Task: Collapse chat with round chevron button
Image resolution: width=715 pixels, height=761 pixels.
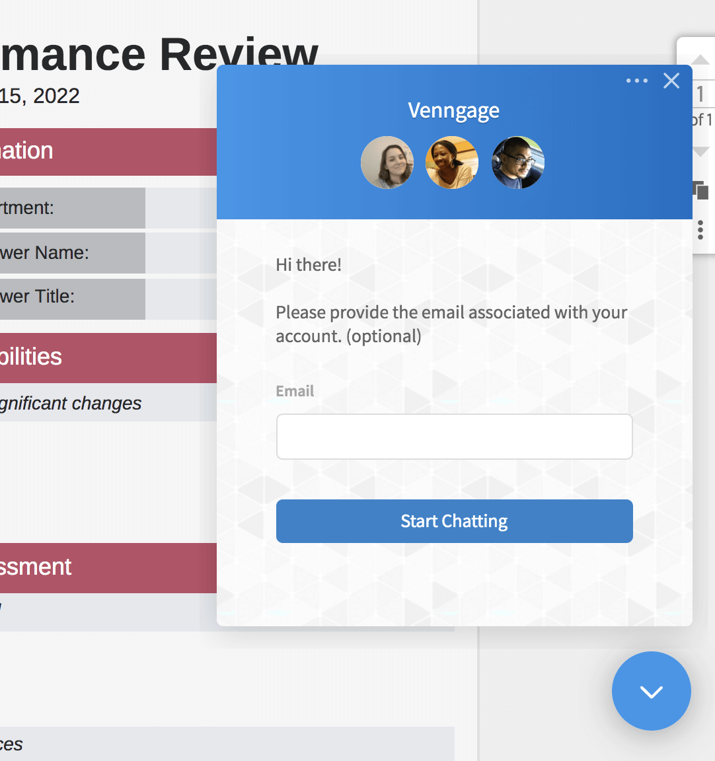Action: [651, 690]
